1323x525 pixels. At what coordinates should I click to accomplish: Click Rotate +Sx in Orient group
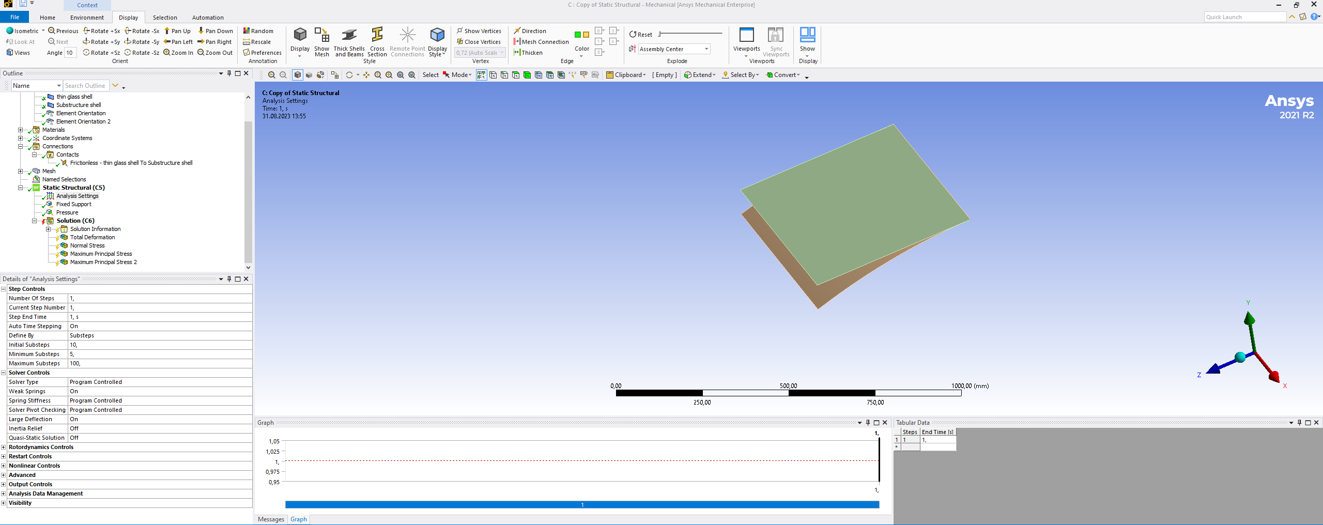click(102, 31)
